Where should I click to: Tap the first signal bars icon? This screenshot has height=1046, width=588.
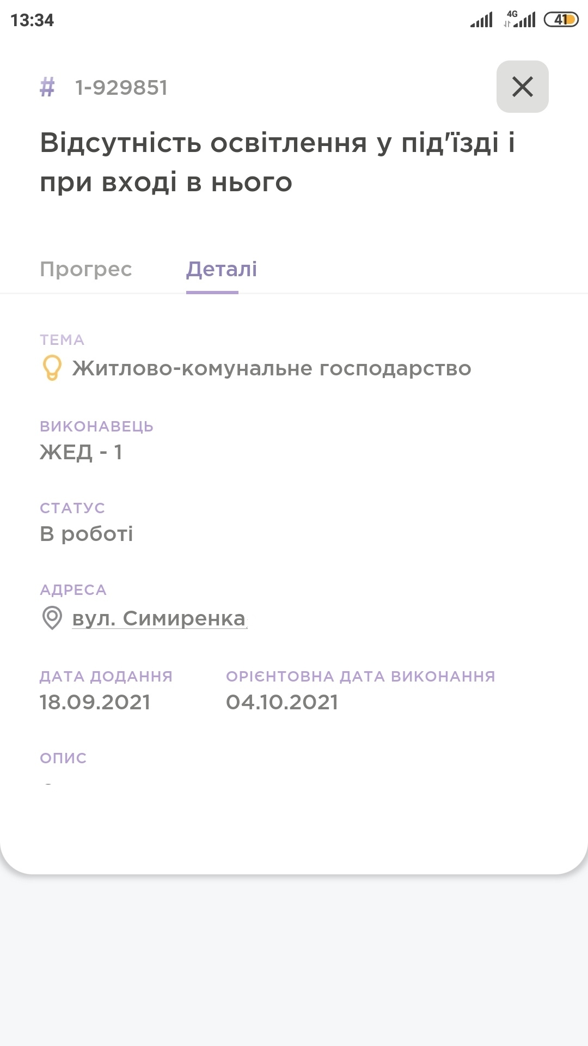tap(481, 20)
